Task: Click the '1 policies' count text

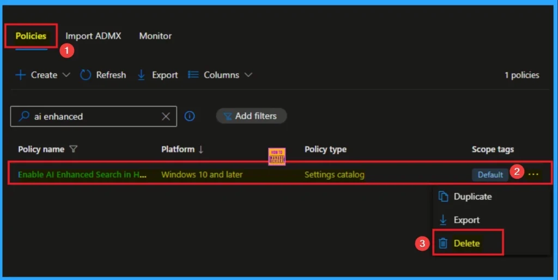Action: coord(521,75)
